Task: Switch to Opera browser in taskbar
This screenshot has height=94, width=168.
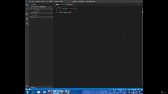Action: [x=50, y=92]
